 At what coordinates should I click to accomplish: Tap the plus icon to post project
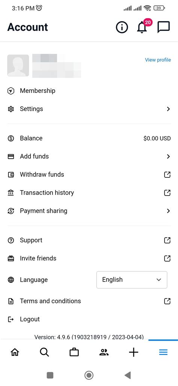coord(134,353)
